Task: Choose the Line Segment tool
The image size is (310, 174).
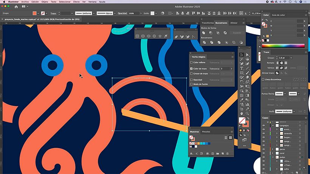Action: [x=247, y=68]
